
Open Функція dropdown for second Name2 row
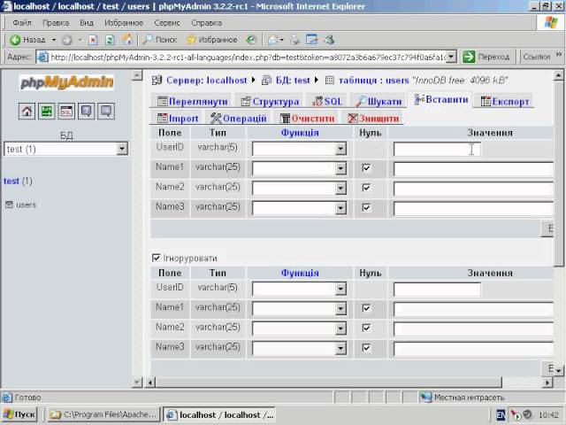[300, 328]
